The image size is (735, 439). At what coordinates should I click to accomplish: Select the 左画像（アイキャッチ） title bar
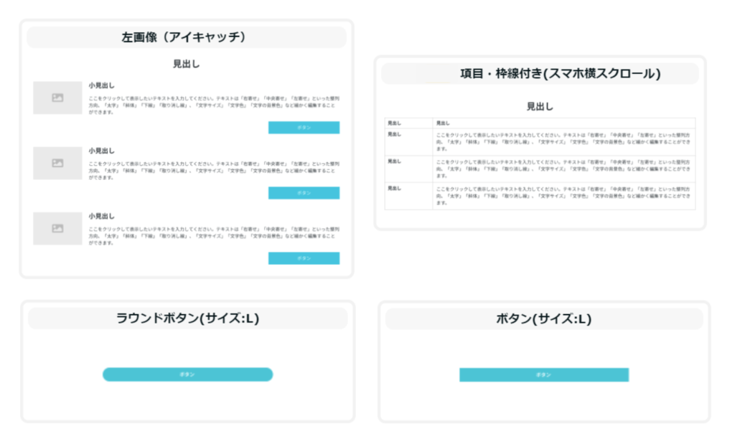186,37
